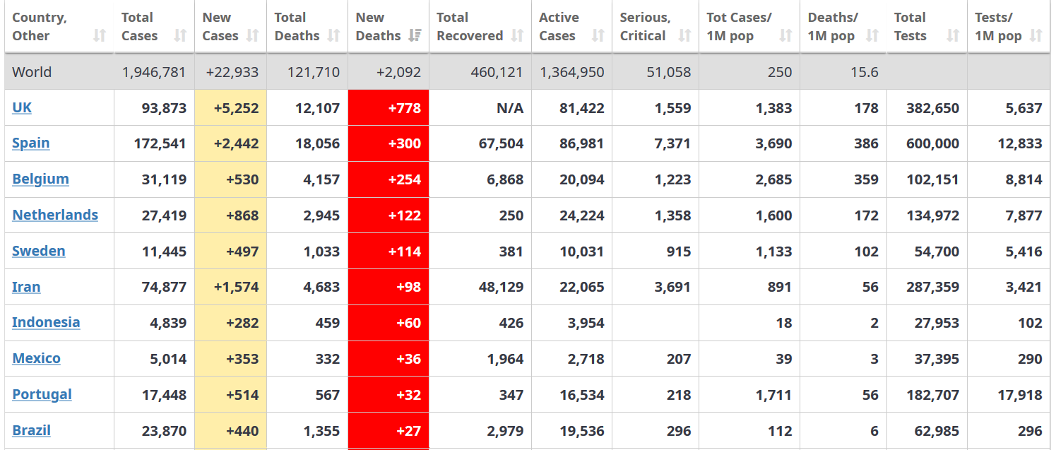Click New Cases column sort icon

pyautogui.click(x=252, y=36)
